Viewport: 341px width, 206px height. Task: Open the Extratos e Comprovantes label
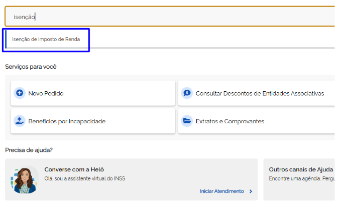coord(230,122)
